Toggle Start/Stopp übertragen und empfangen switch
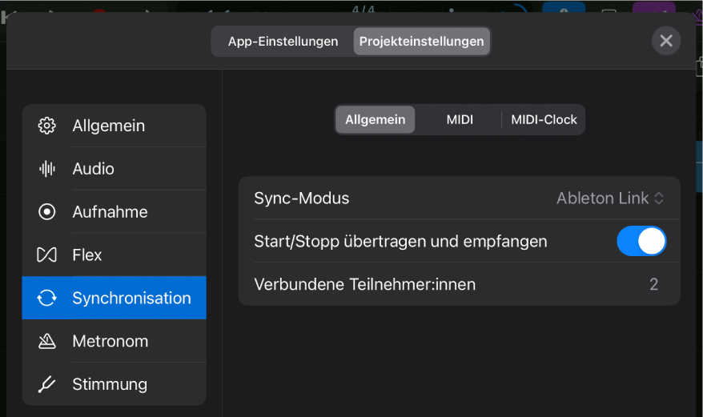Viewport: 703px width, 417px height. 641,241
